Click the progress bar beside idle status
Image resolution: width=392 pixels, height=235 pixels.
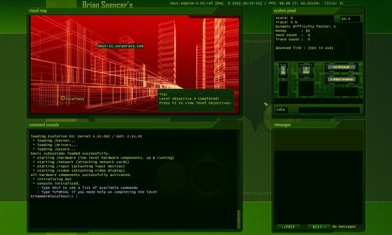329,110
